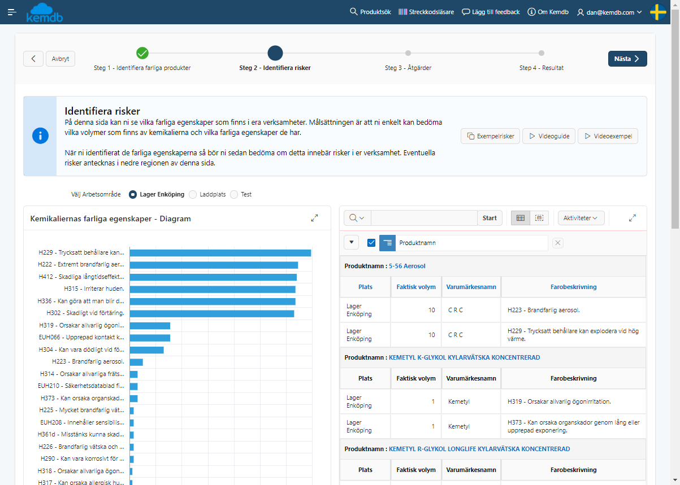The height and width of the screenshot is (485, 680).
Task: Open KEMETYL R-GLYKOL LONGLIFE link
Action: [x=479, y=449]
